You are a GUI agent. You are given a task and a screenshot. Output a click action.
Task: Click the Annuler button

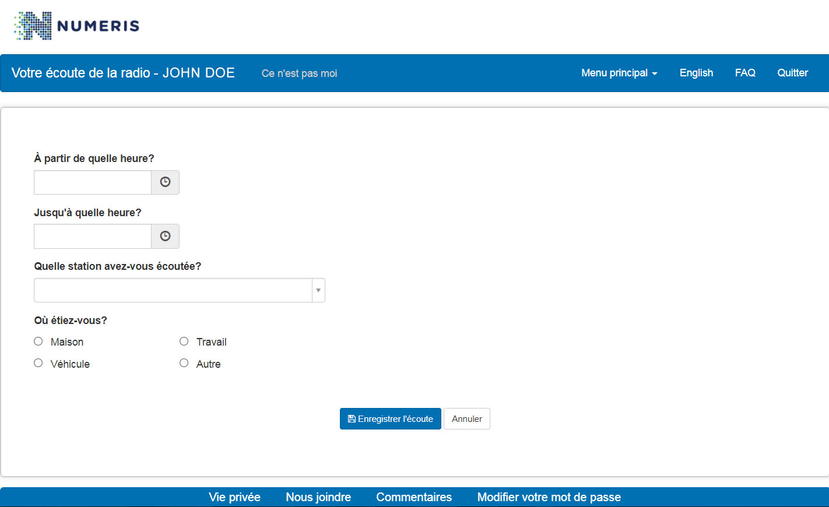pos(467,419)
